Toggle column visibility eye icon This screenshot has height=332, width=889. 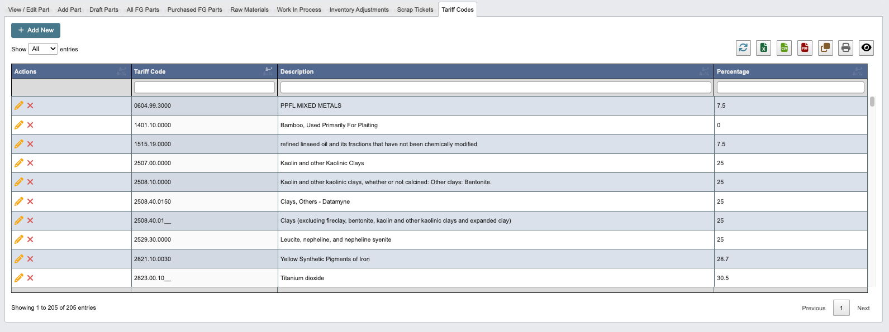point(866,48)
